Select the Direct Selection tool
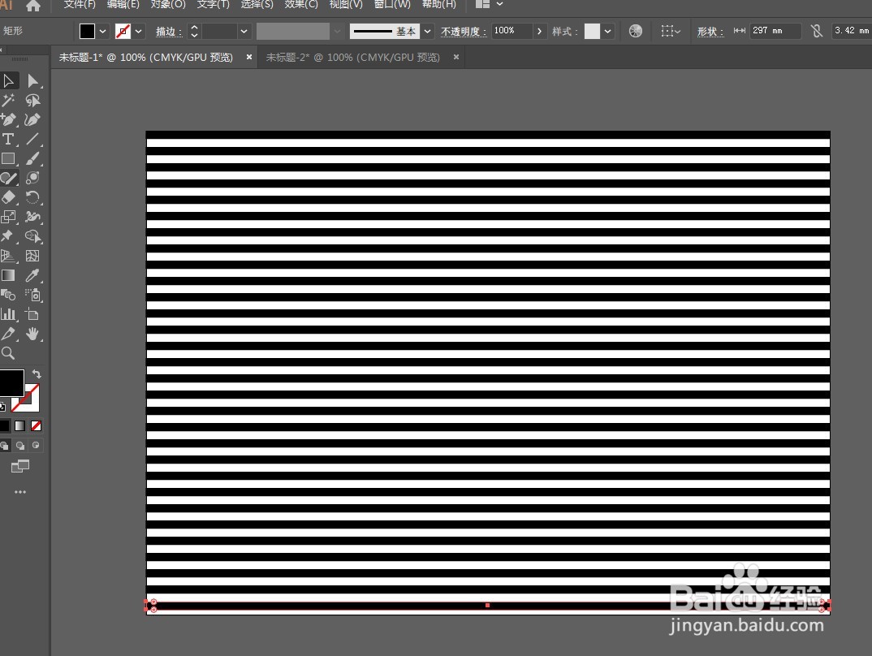Screen dimensions: 872x656 (32, 81)
